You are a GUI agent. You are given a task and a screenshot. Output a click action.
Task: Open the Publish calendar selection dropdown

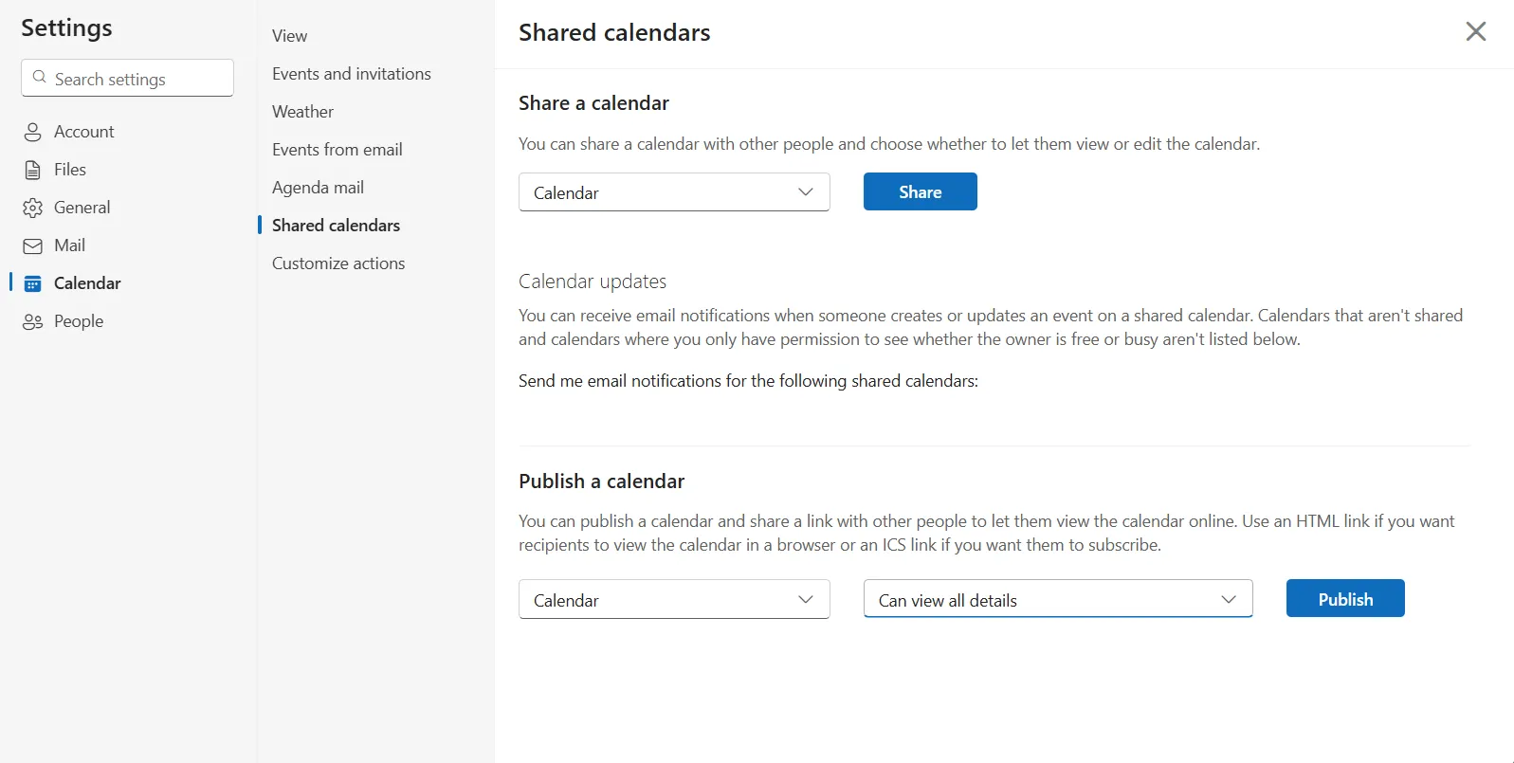coord(674,600)
